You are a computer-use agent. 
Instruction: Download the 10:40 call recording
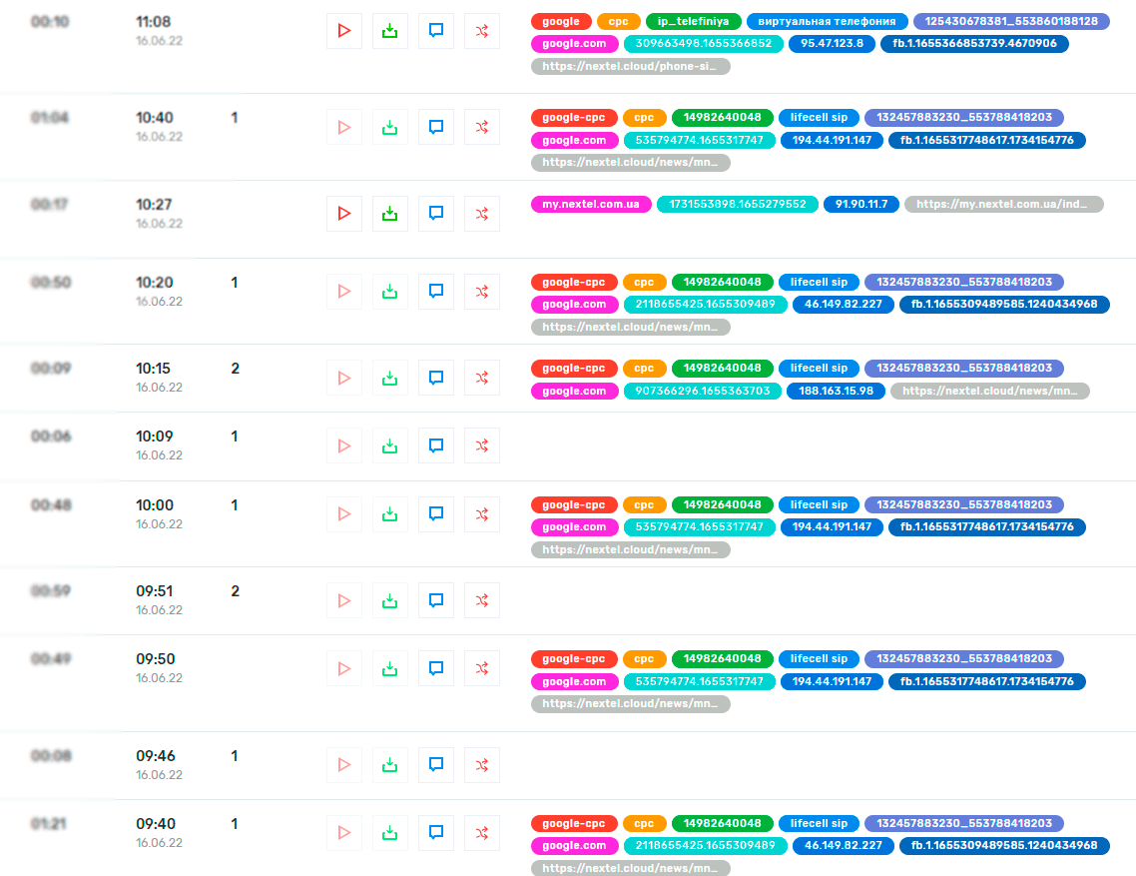389,127
